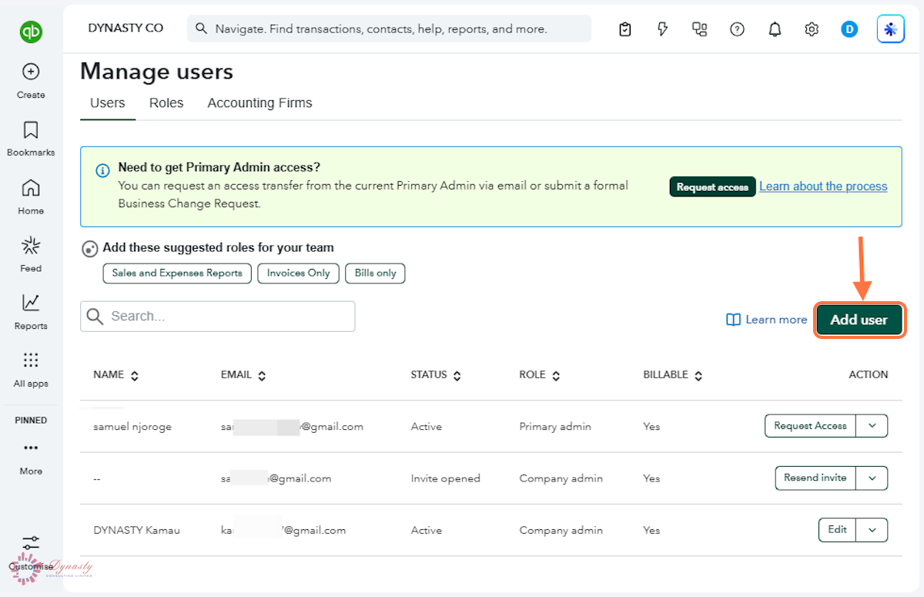
Task: Open Reports in the sidebar
Action: 31,312
